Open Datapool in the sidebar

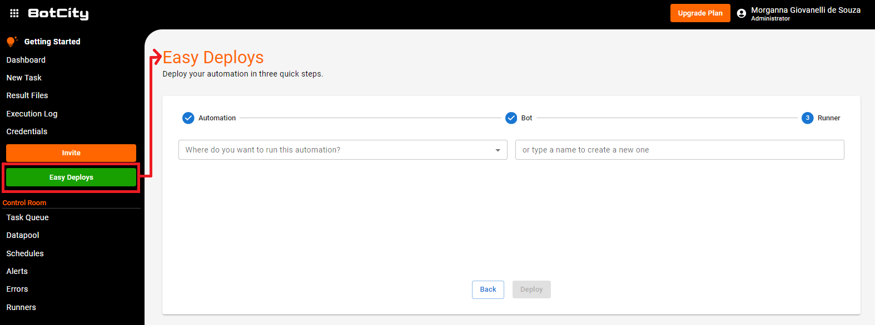[x=23, y=235]
